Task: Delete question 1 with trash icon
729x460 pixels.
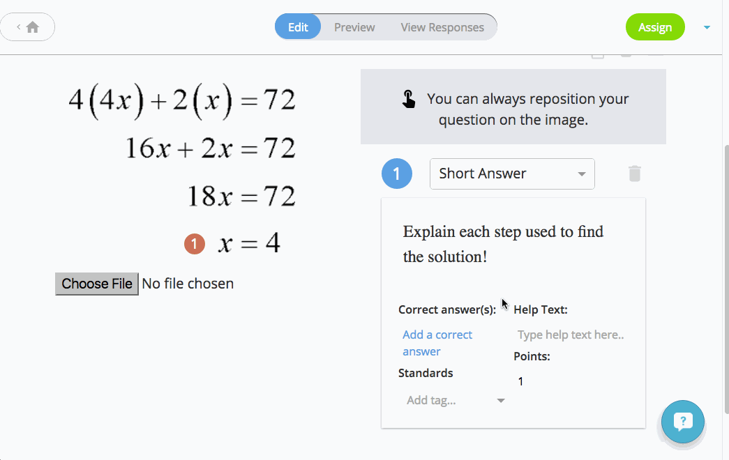Action: [635, 174]
